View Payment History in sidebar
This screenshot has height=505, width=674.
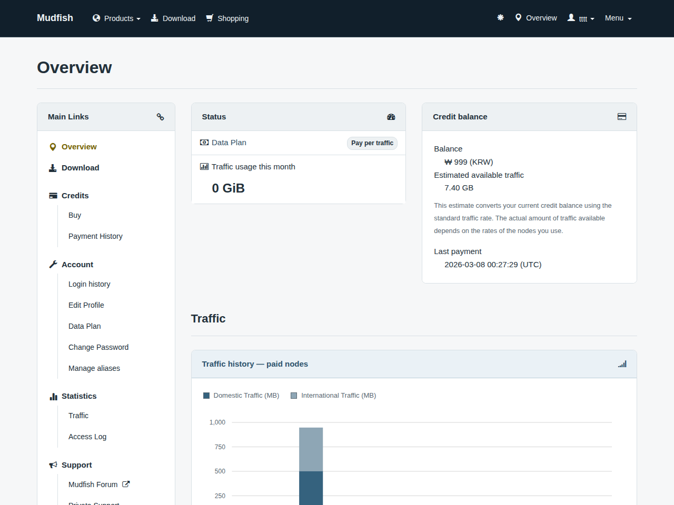point(95,236)
